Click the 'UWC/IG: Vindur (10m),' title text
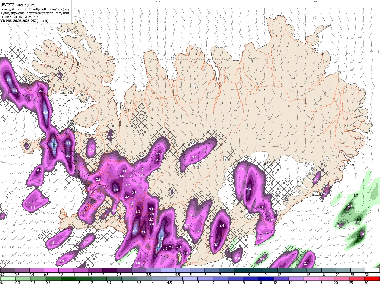The width and height of the screenshot is (380, 285). 18,5
